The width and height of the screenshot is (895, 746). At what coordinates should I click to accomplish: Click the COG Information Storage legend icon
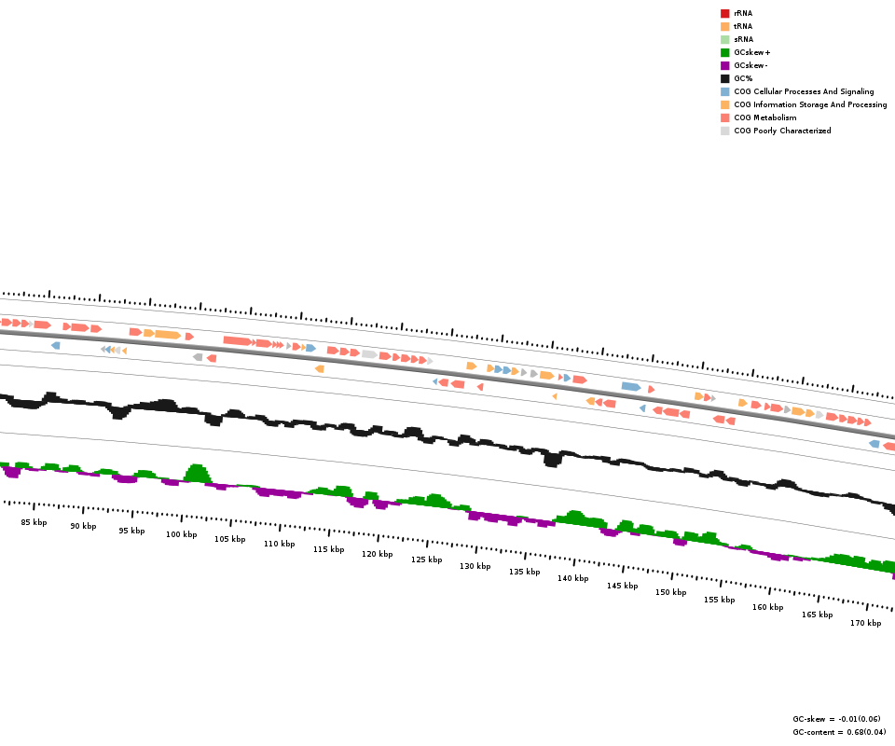pos(724,104)
